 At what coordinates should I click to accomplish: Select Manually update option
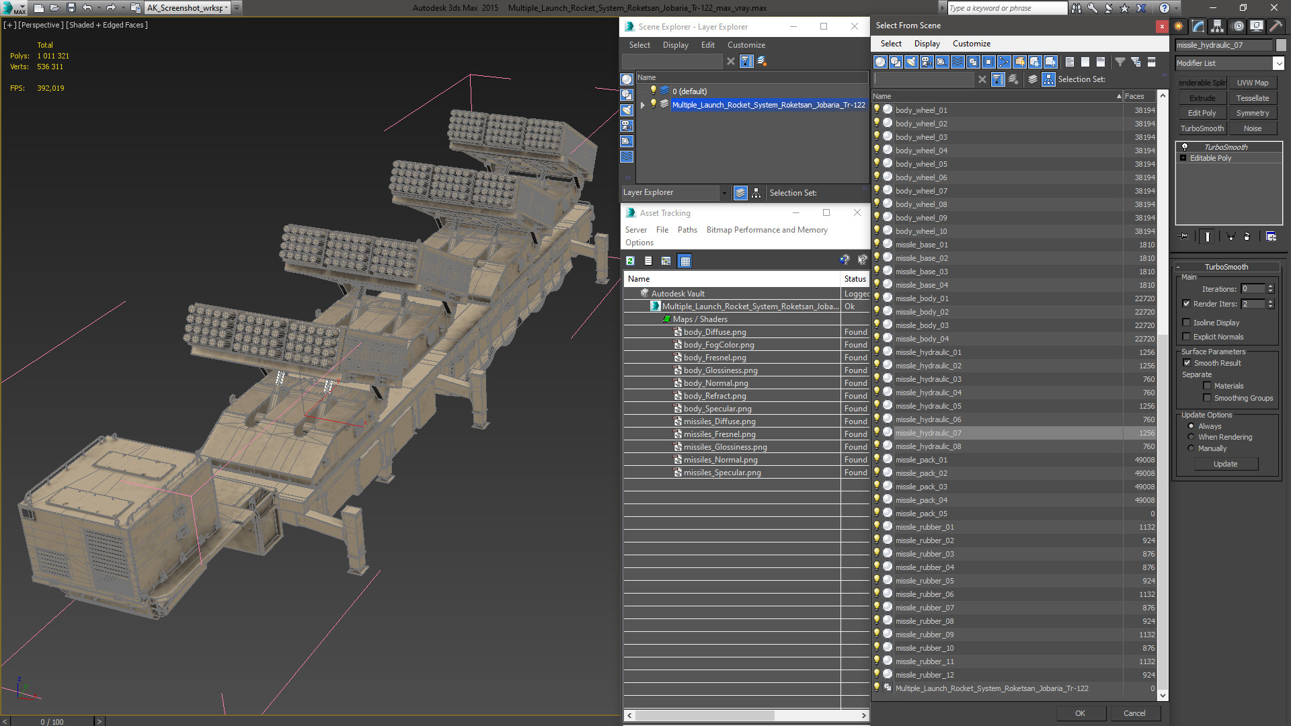[x=1191, y=448]
